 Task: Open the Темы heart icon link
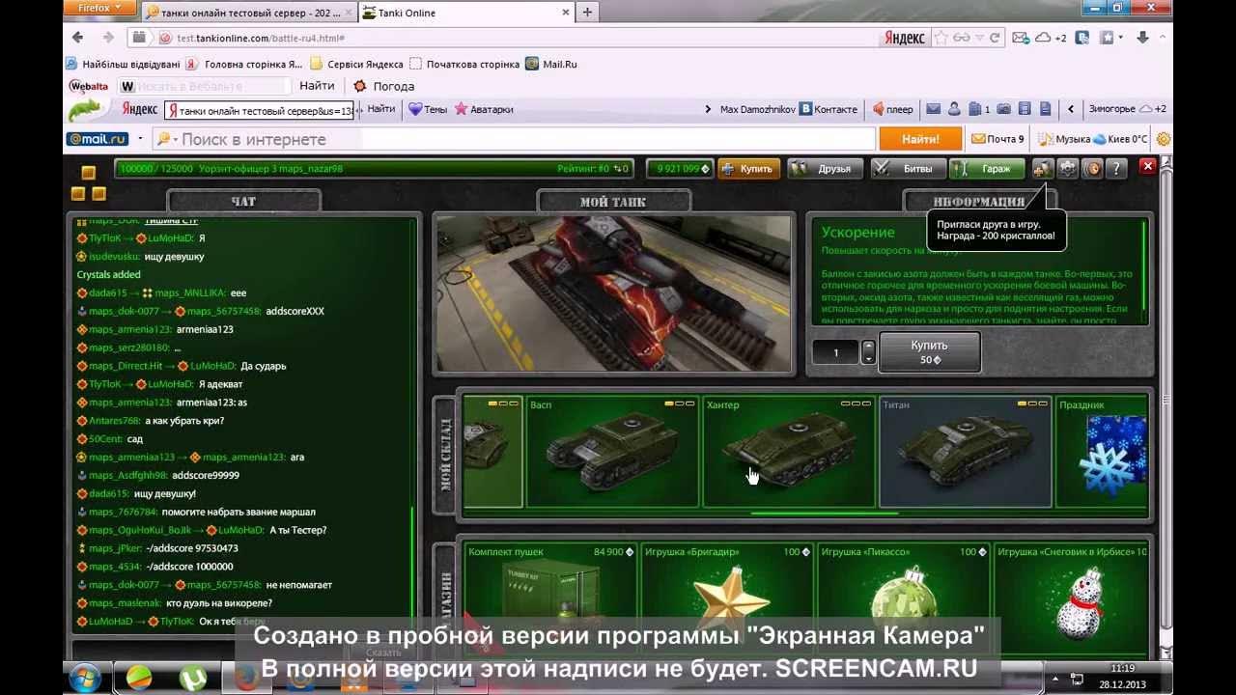click(428, 109)
